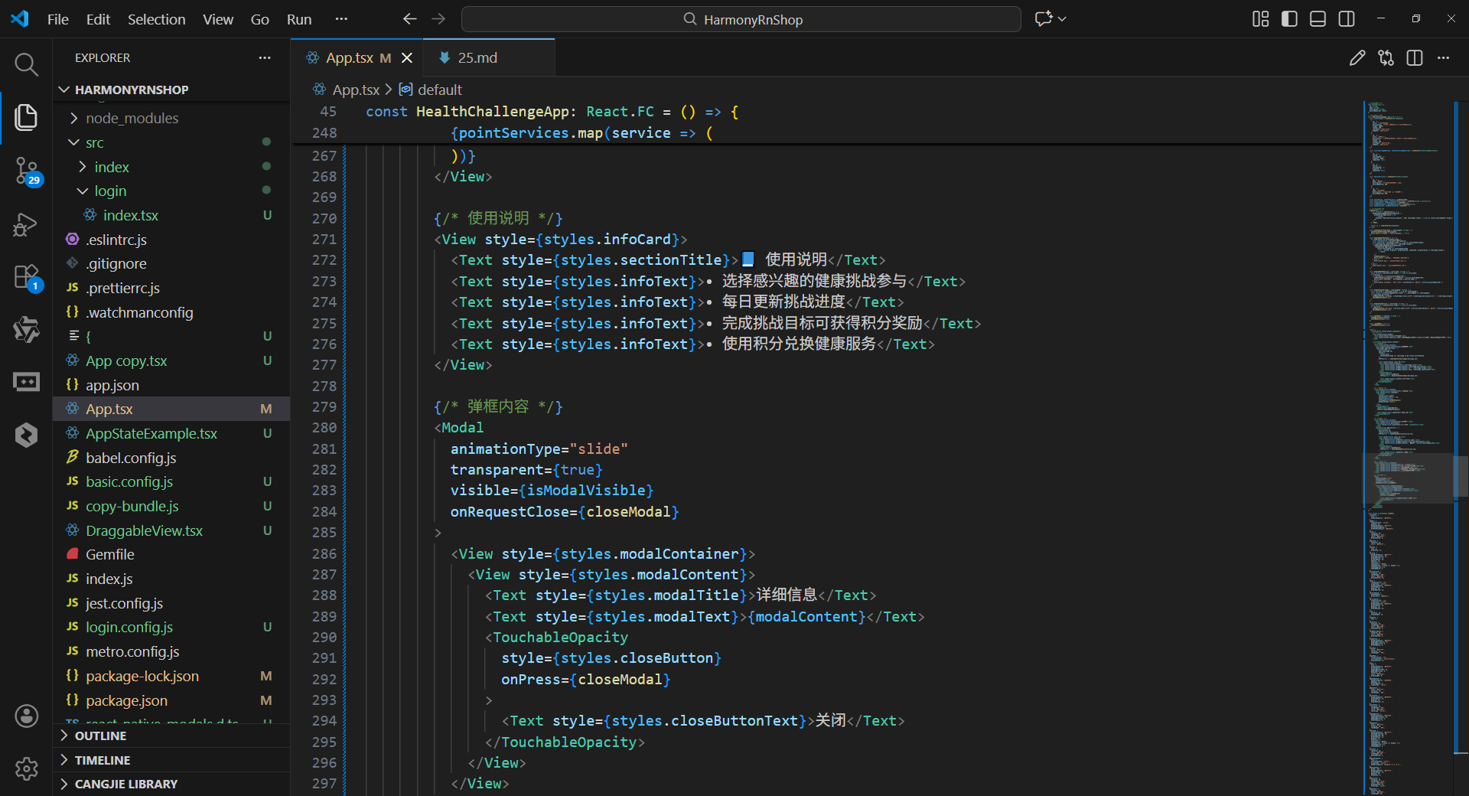1469x796 pixels.
Task: Open the Accounts icon in activity bar
Action: pyautogui.click(x=26, y=716)
